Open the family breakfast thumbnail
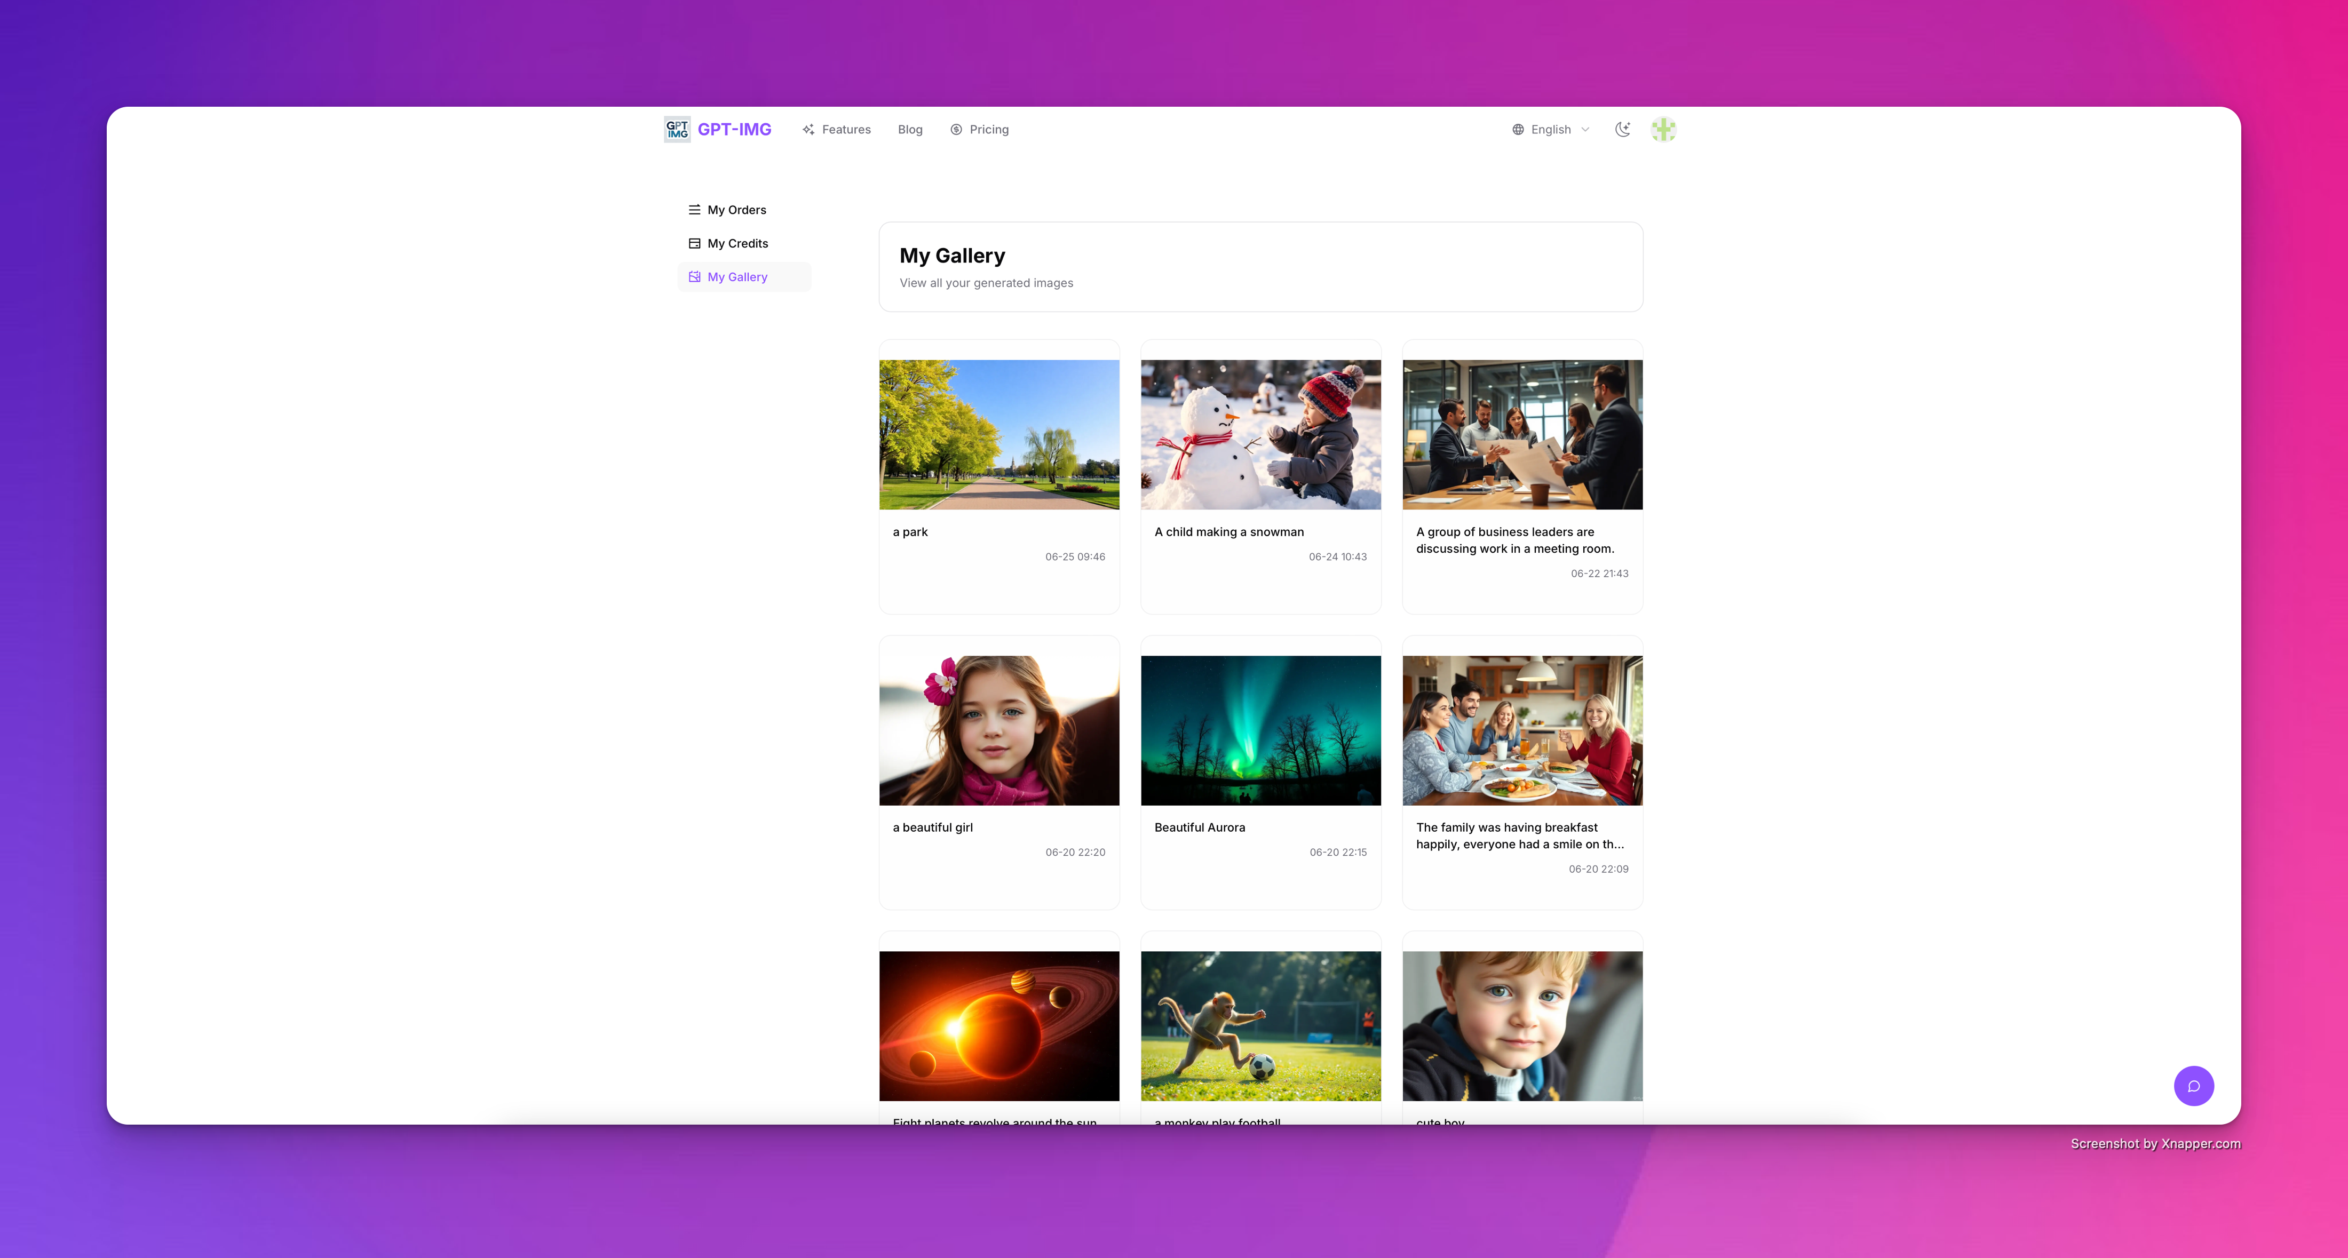This screenshot has width=2348, height=1258. coord(1522,730)
